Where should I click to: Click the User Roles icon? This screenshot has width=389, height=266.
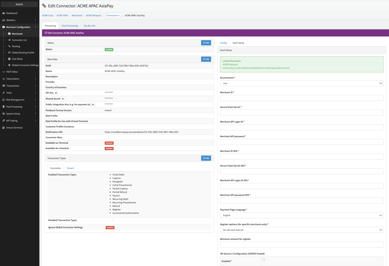(x=9, y=59)
